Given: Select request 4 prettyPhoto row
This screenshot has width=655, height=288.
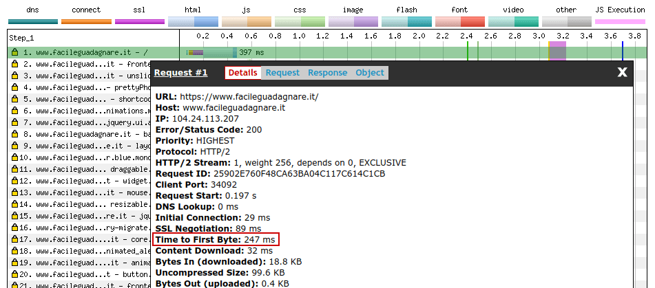Looking at the screenshot, I should [79, 87].
